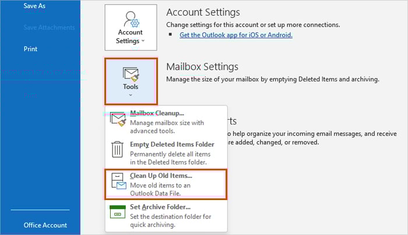Click the Empty Deleted Items trash icon
The width and height of the screenshot is (408, 235).
118,149
